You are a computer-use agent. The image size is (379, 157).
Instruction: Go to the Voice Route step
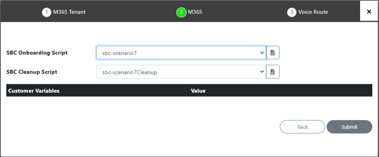click(313, 12)
